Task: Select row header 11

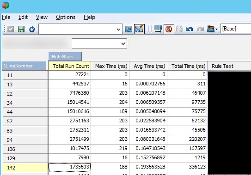Action: point(25,75)
